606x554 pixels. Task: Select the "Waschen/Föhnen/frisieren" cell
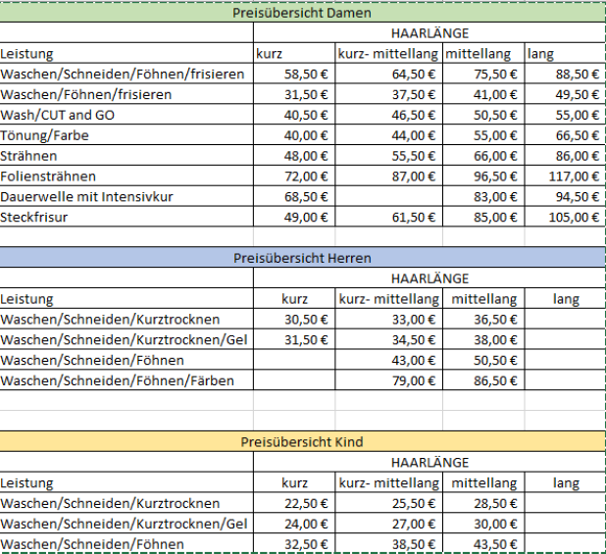pyautogui.click(x=86, y=94)
